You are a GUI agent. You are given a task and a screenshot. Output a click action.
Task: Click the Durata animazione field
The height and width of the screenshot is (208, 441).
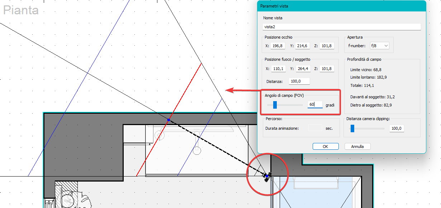click(315, 128)
